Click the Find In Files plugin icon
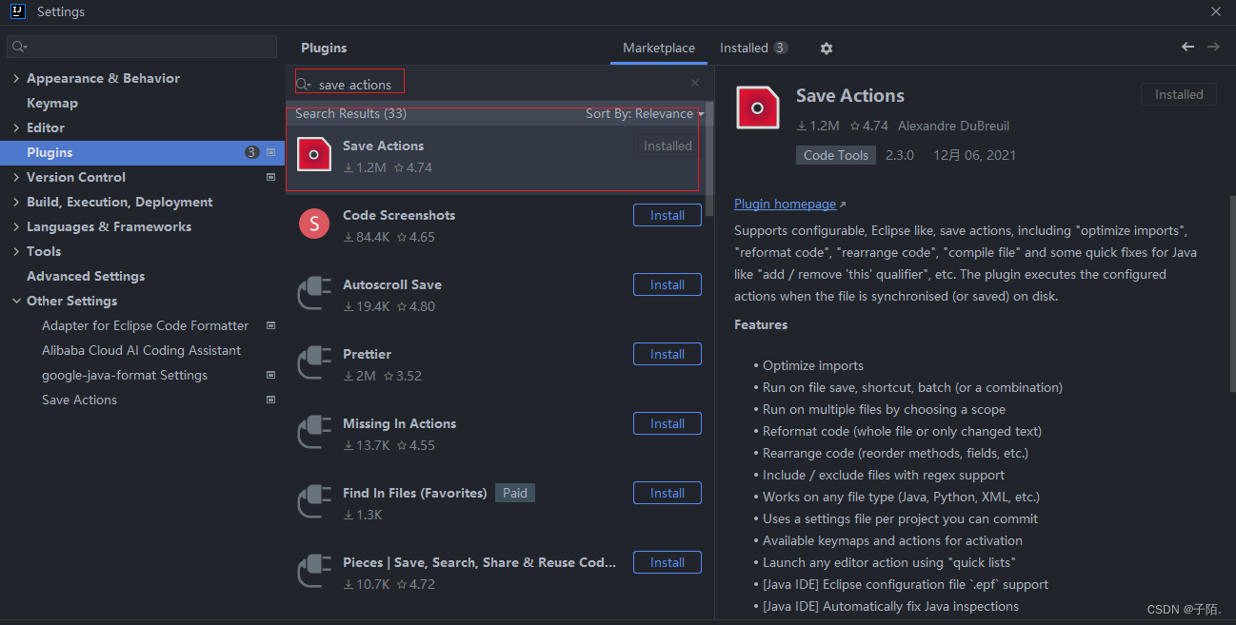 point(314,501)
